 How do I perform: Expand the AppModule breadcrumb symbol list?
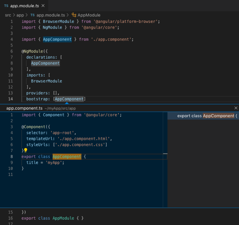pyautogui.click(x=89, y=15)
